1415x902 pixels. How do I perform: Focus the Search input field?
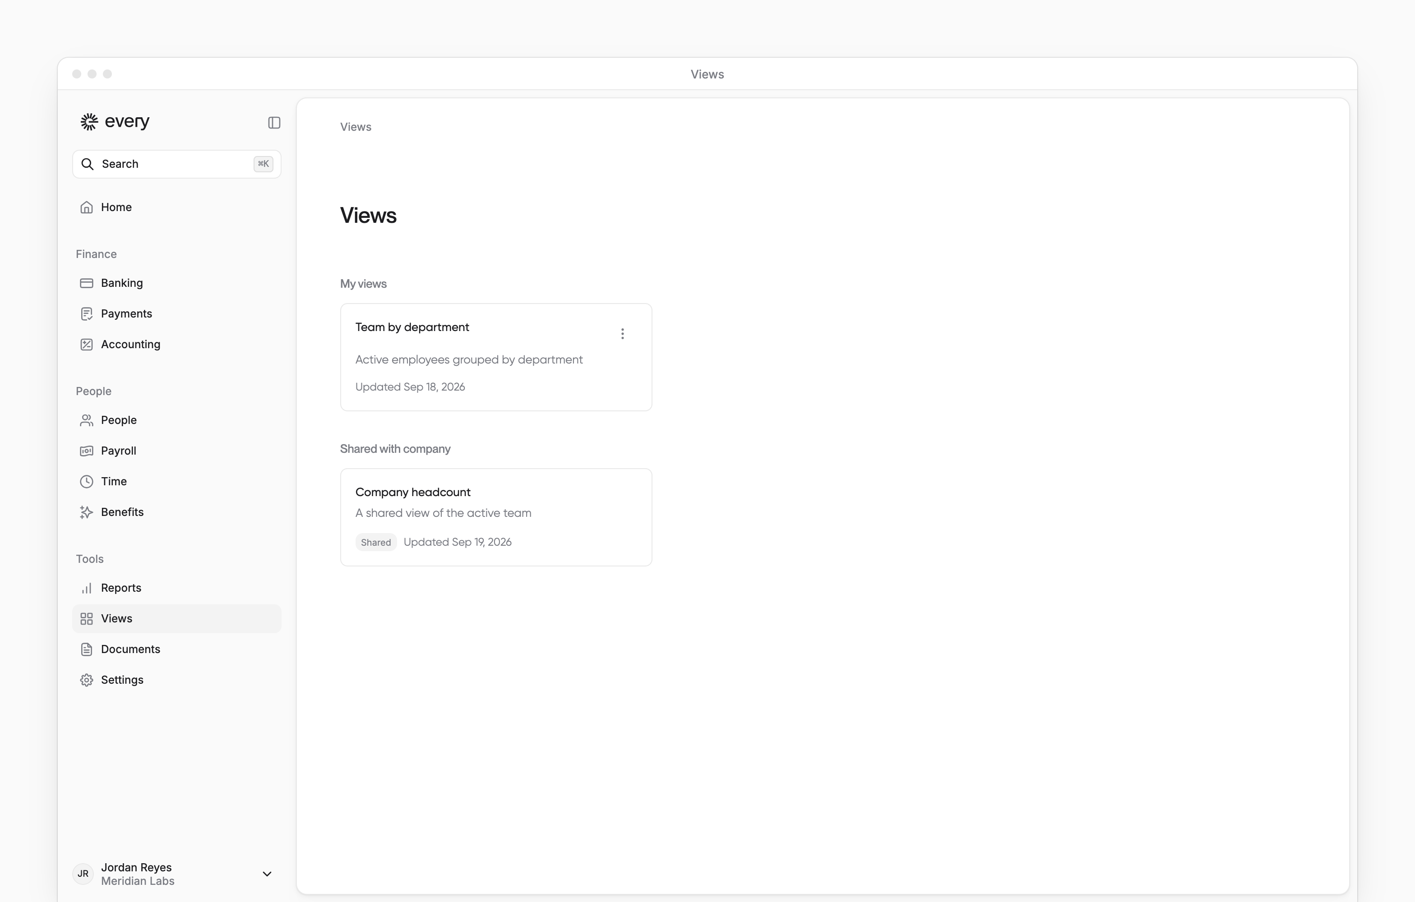pos(177,164)
